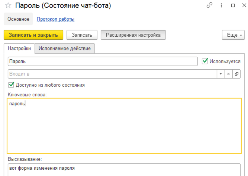This screenshot has width=248, height=176.
Task: Maximize the form window with square icon
Action: pyautogui.click(x=233, y=5)
